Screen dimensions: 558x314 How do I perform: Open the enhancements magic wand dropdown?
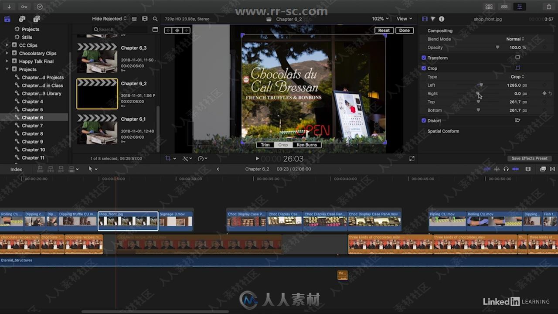187,159
